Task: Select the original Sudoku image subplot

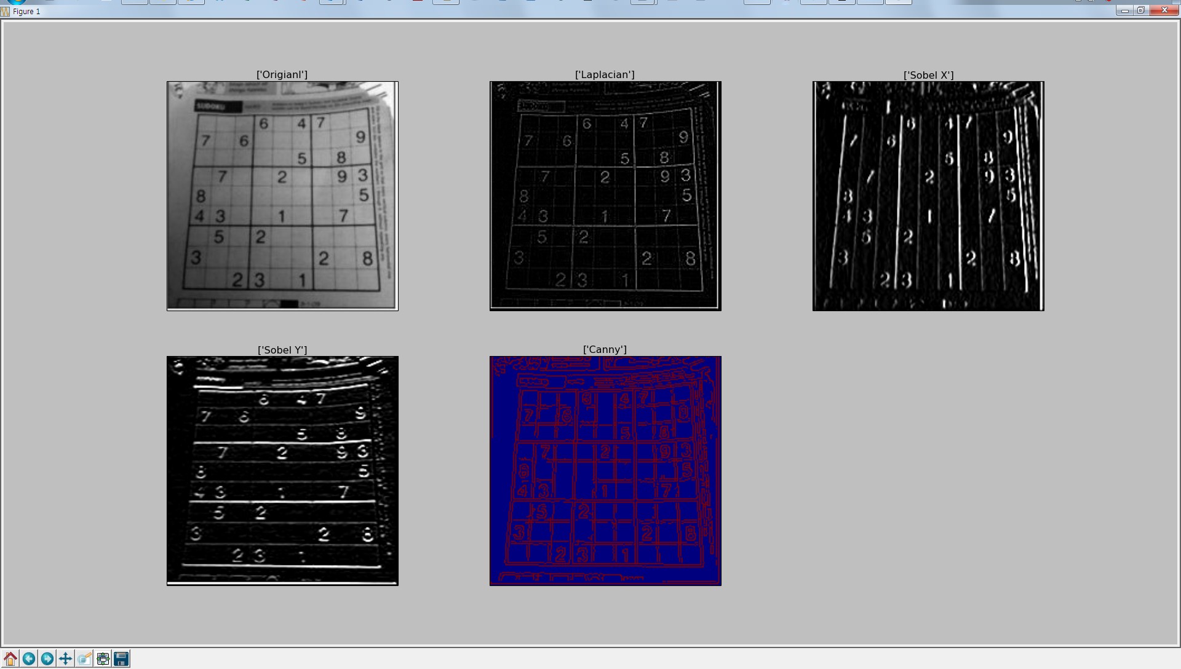Action: [282, 196]
